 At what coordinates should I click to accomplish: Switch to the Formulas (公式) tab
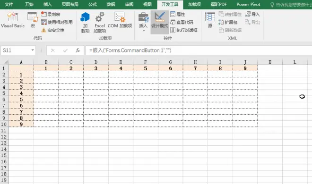[x=93, y=4]
